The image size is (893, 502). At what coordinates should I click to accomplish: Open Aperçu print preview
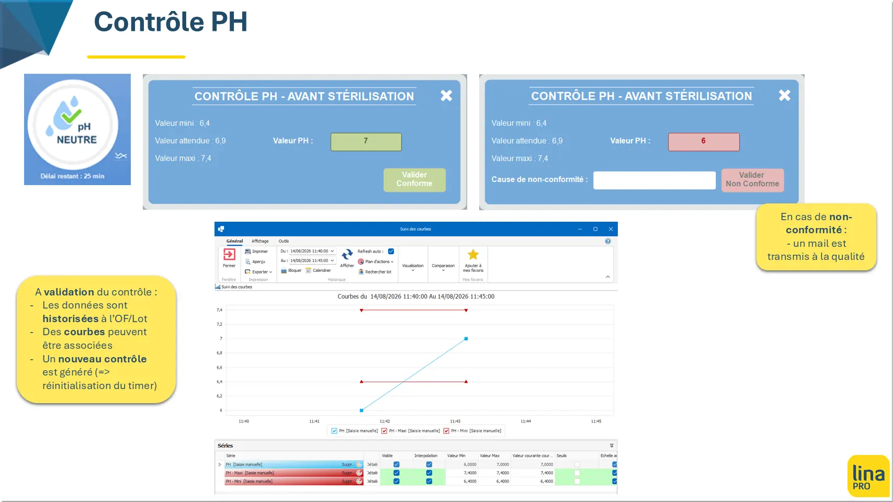click(x=248, y=261)
